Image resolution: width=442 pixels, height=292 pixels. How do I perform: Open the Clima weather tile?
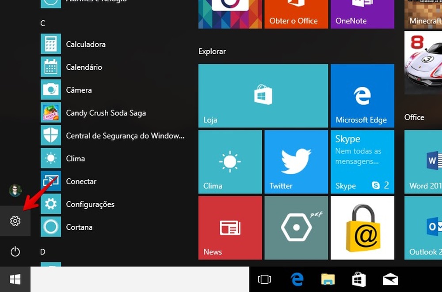pyautogui.click(x=230, y=162)
